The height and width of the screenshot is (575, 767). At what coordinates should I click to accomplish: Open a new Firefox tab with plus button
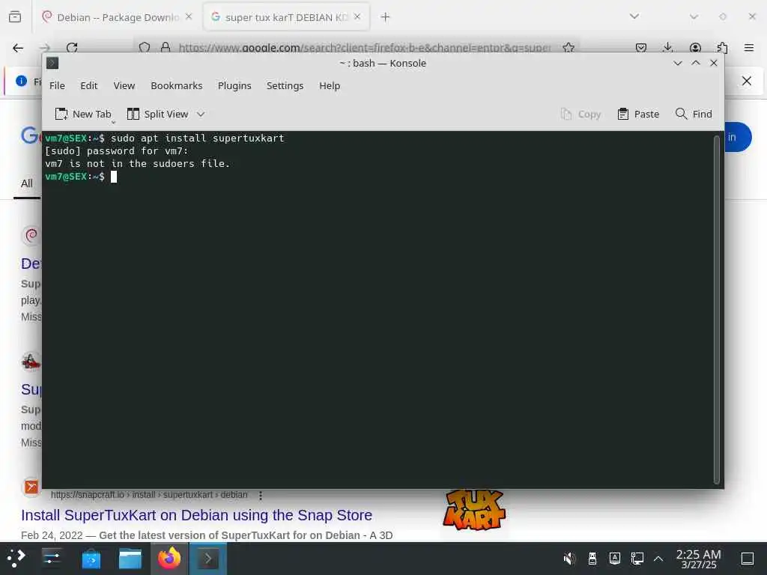(x=385, y=17)
